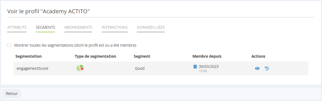The width and height of the screenshot is (322, 101).
Task: Select the SEGMENTS tab
Action: 45,27
